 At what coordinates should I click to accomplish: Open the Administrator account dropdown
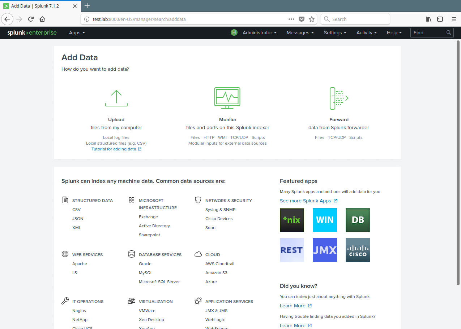(259, 32)
